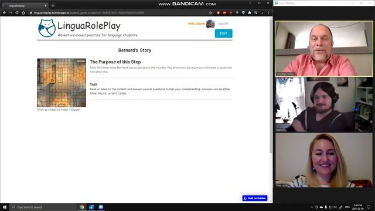The image size is (375, 211).
Task: Click the address bar URL
Action: pos(89,13)
